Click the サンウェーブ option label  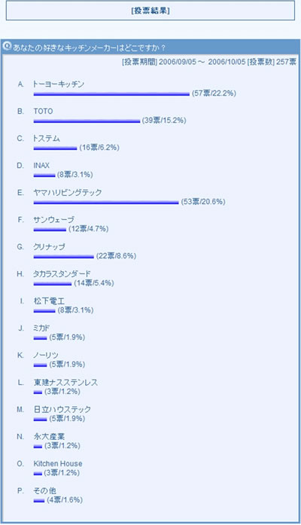pyautogui.click(x=53, y=220)
